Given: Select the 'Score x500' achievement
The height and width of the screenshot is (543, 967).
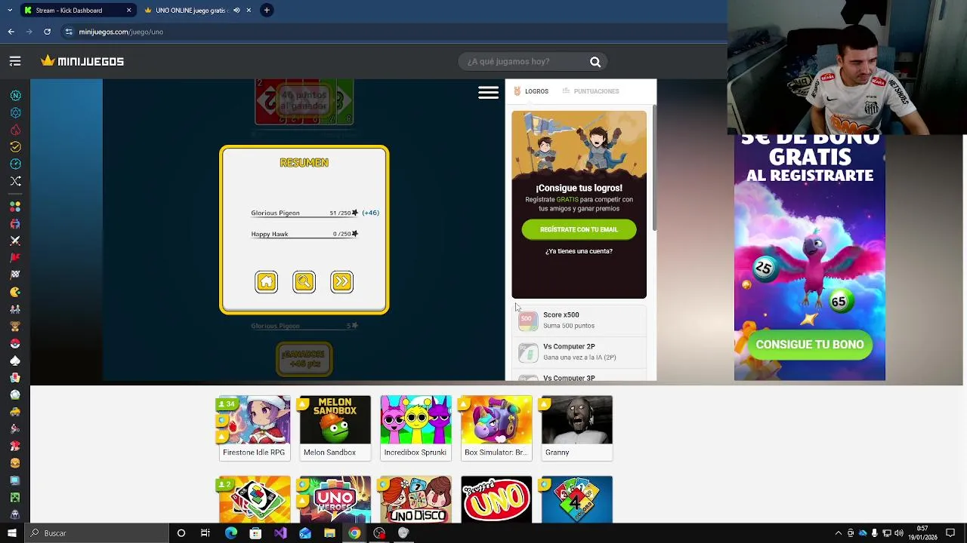Looking at the screenshot, I should click(x=579, y=320).
